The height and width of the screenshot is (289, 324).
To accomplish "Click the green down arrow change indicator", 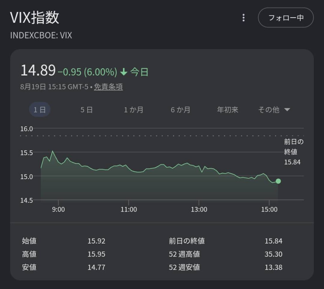I will [124, 72].
